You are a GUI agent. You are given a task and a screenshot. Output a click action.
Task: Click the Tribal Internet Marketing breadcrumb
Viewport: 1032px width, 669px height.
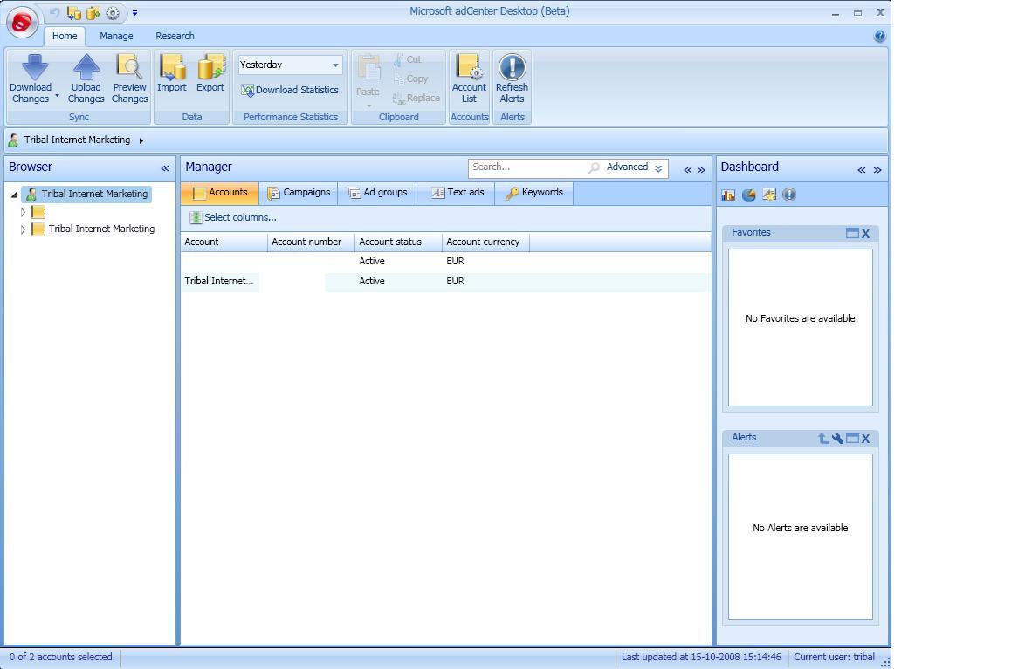pos(77,140)
